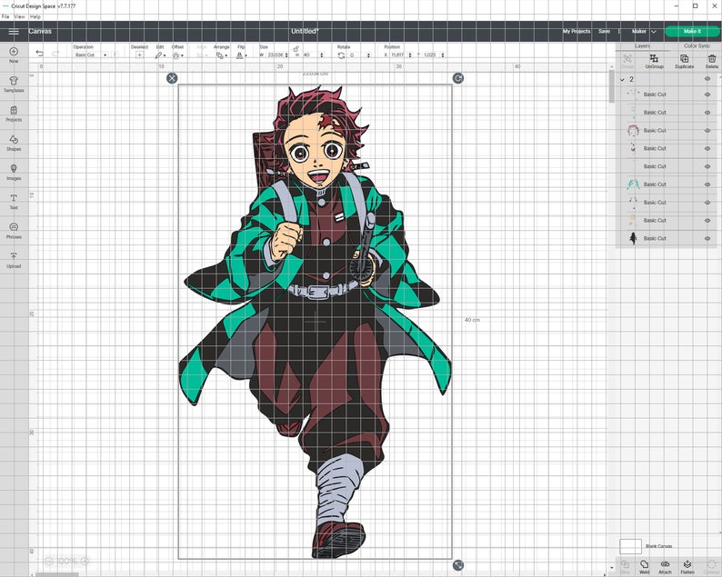Open the View menu
The width and height of the screenshot is (722, 577).
click(x=19, y=16)
